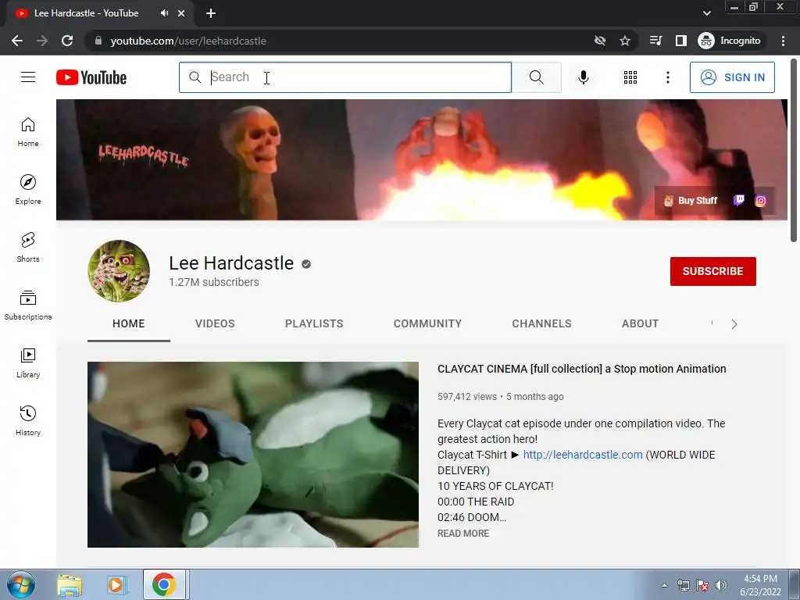Click the magnifier search button
The image size is (800, 600).
[536, 77]
